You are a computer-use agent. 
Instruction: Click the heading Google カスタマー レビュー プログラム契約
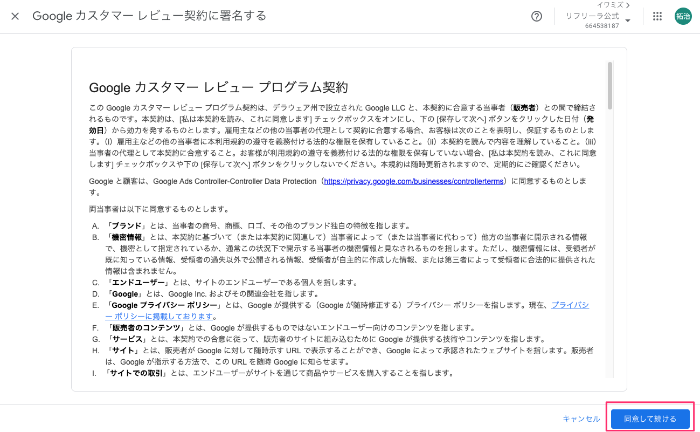click(x=218, y=87)
